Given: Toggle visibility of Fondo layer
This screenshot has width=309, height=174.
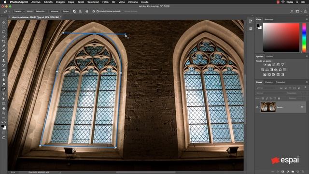Looking at the screenshot, I should click(x=257, y=107).
